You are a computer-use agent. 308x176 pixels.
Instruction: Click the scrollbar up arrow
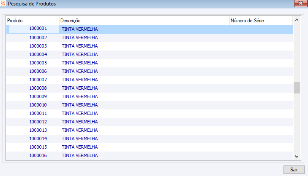coord(297,20)
